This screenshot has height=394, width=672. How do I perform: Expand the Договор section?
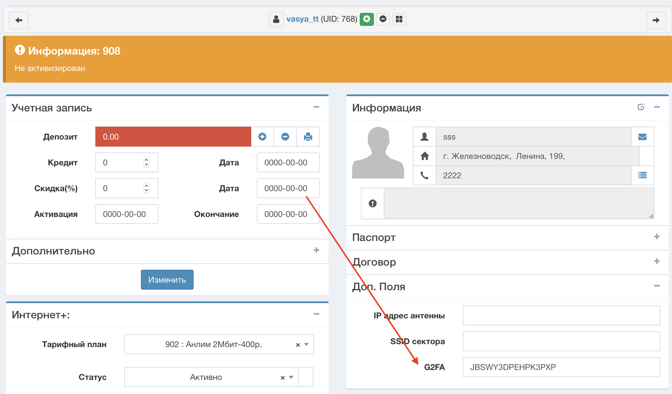point(657,261)
